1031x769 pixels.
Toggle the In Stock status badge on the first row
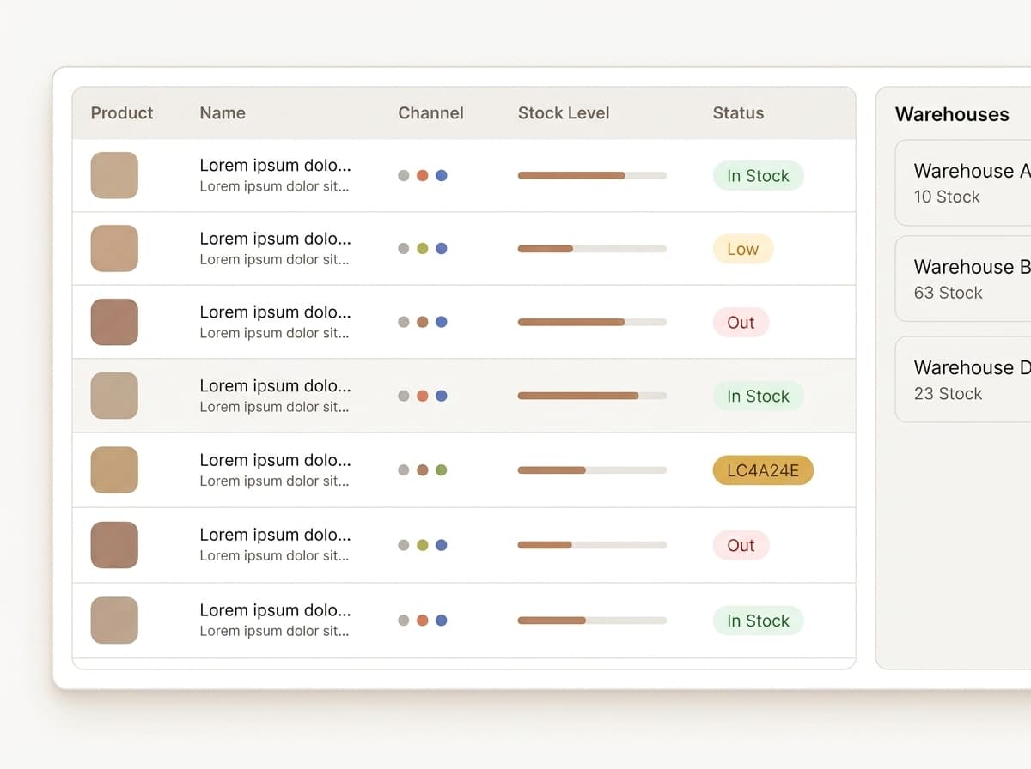[x=758, y=175]
